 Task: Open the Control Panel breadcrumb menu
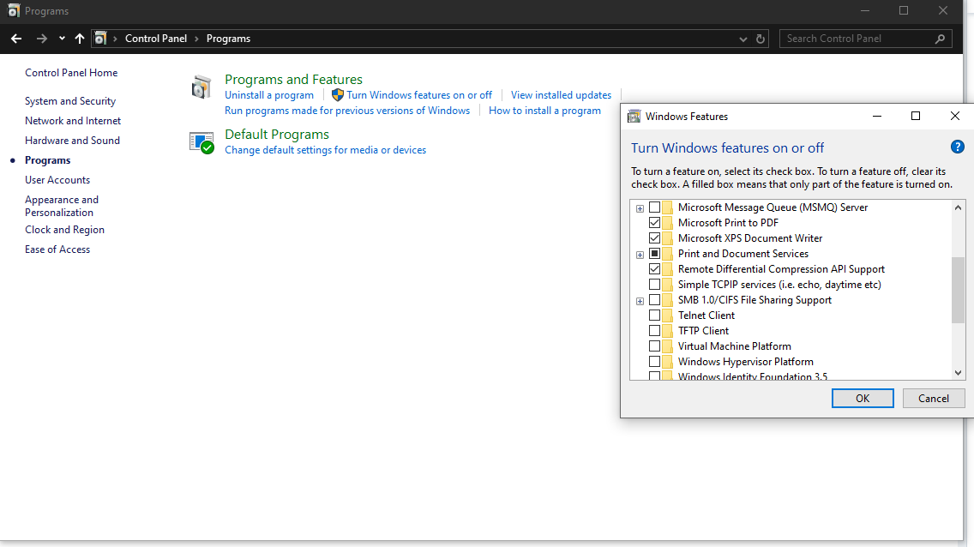click(x=156, y=39)
